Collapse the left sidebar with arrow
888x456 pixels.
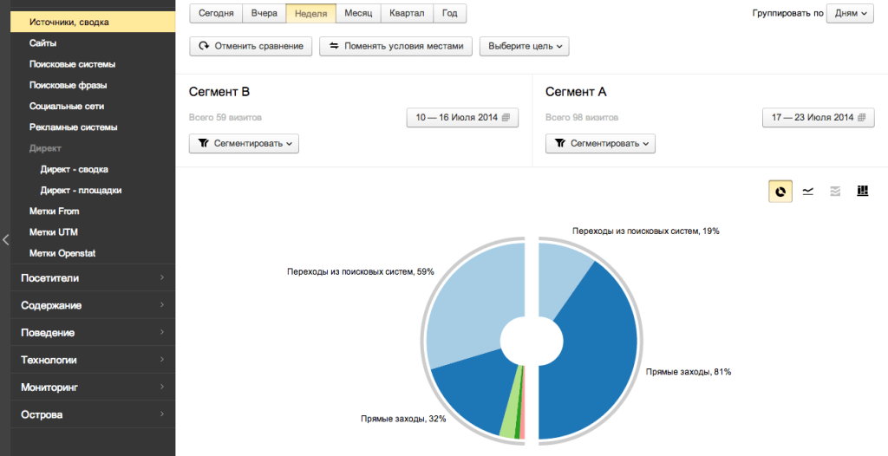[6, 240]
